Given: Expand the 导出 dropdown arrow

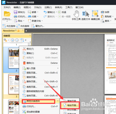Looking at the screenshot, I should 24,21.
